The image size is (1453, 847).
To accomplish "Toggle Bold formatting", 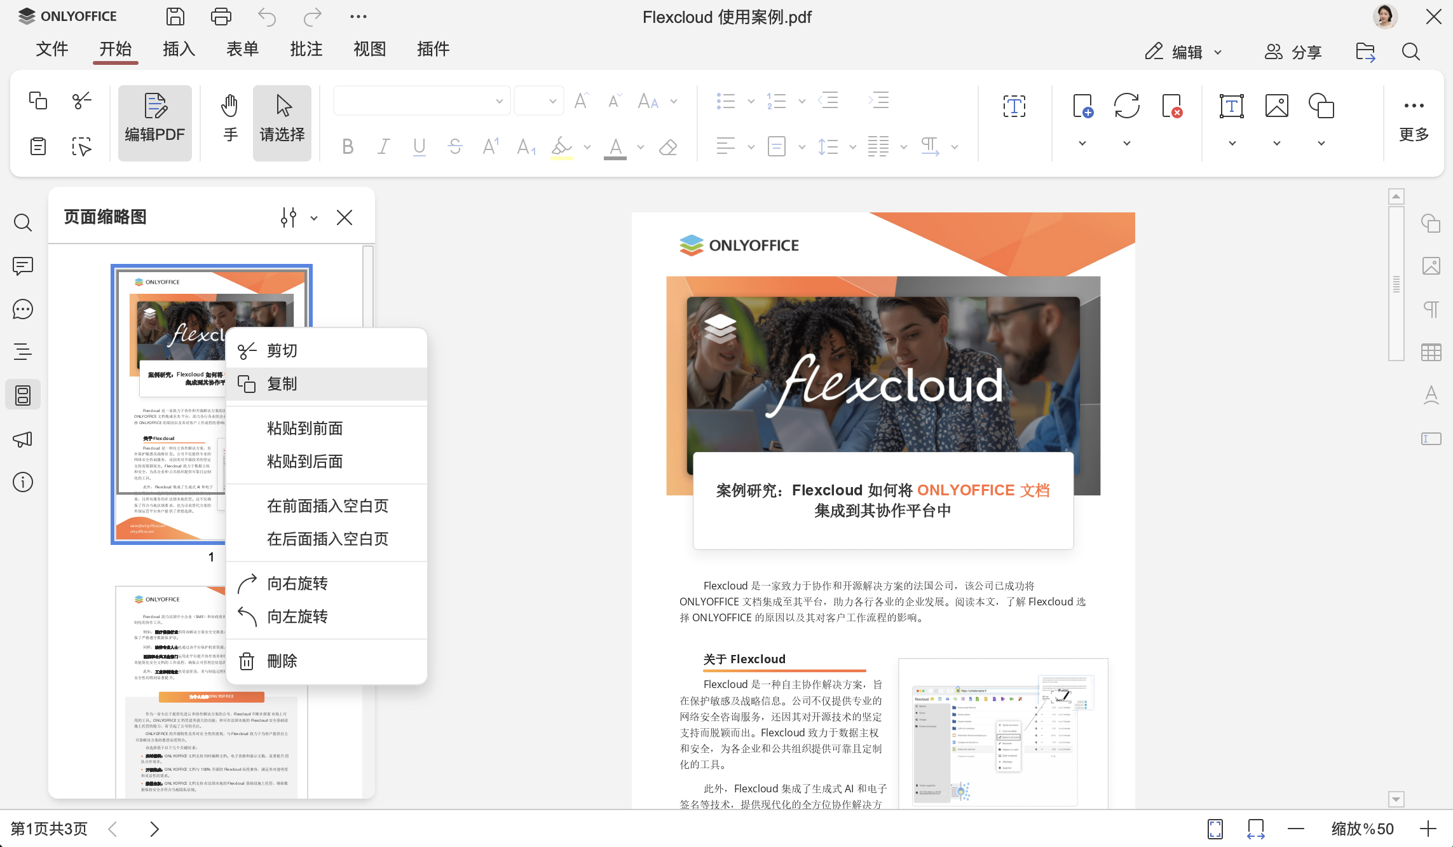I will 347,147.
